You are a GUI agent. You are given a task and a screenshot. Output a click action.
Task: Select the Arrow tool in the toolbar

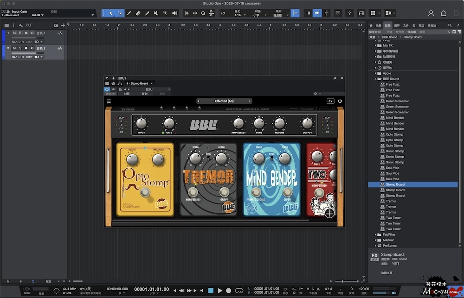pyautogui.click(x=110, y=13)
